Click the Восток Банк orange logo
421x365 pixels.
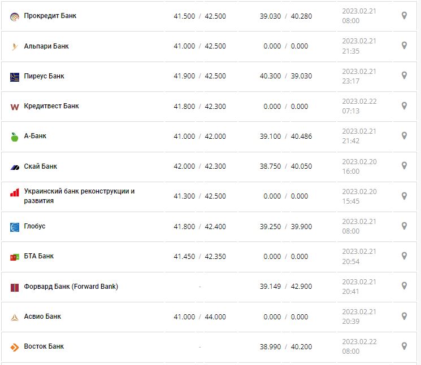pyautogui.click(x=15, y=347)
